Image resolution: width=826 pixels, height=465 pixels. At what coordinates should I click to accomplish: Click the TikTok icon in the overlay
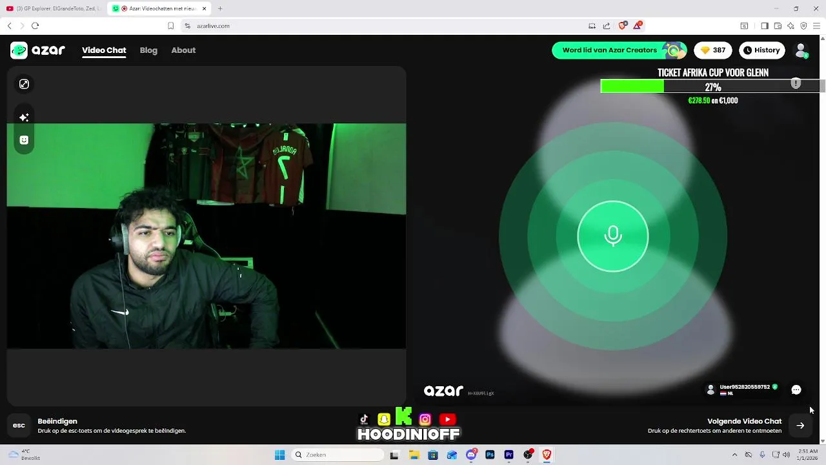pyautogui.click(x=364, y=420)
